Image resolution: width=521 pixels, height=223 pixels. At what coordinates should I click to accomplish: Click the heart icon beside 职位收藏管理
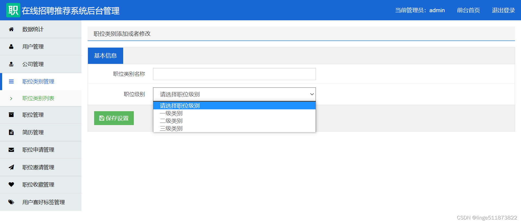pos(11,185)
